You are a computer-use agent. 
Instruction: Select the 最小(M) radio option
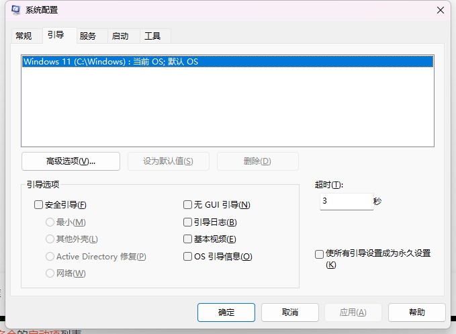click(50, 222)
